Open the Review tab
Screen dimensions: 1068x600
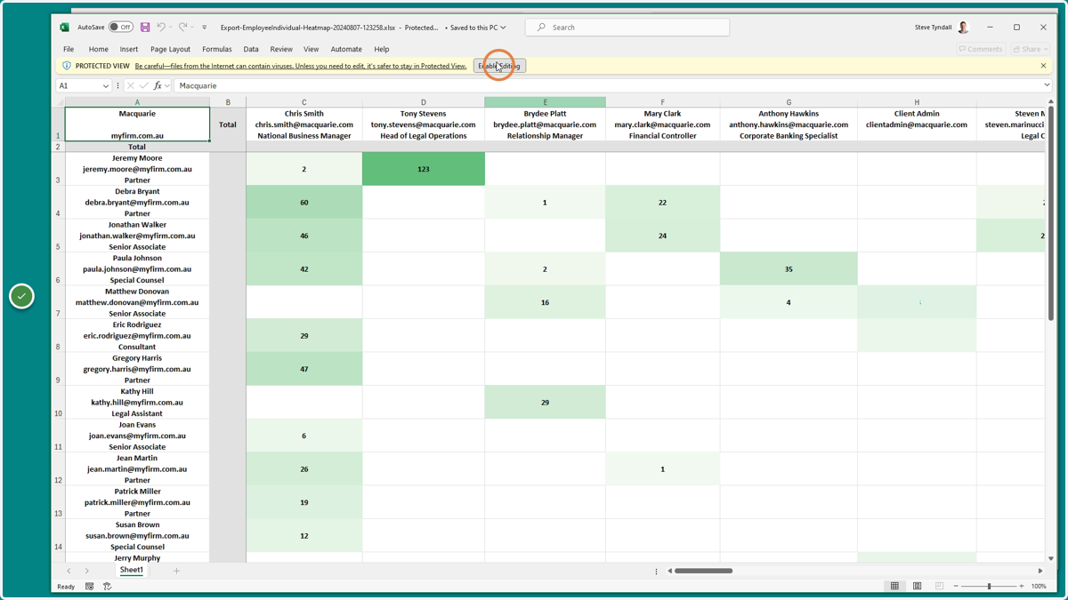click(281, 49)
